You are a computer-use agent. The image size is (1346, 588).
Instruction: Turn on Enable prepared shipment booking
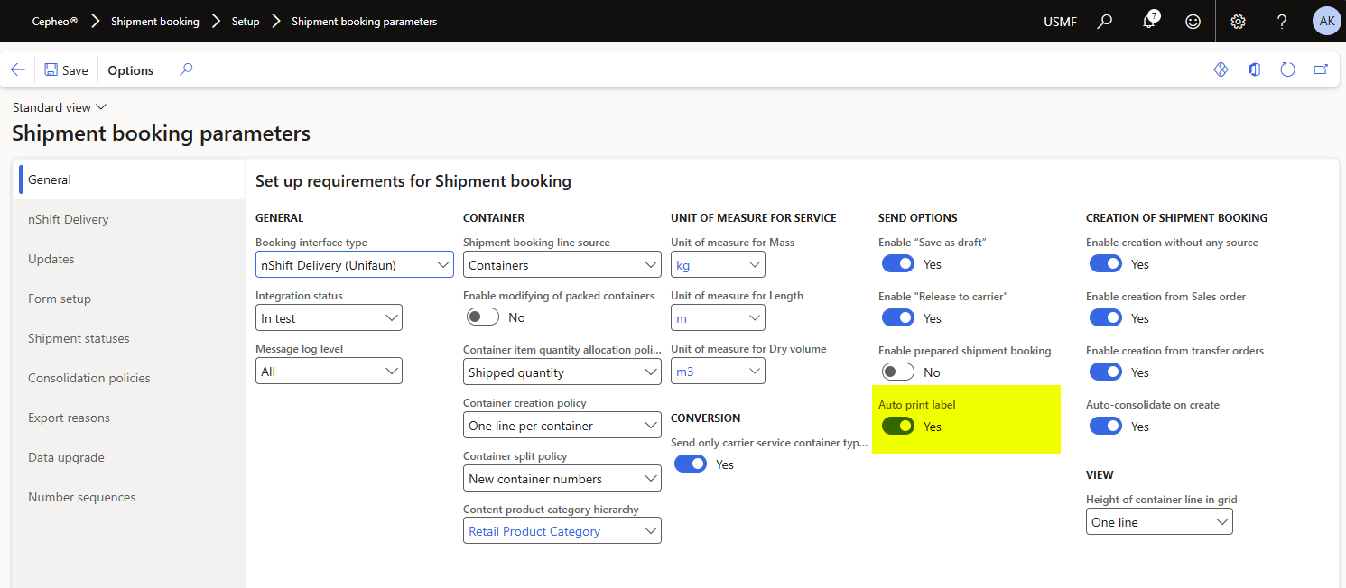pyautogui.click(x=898, y=372)
